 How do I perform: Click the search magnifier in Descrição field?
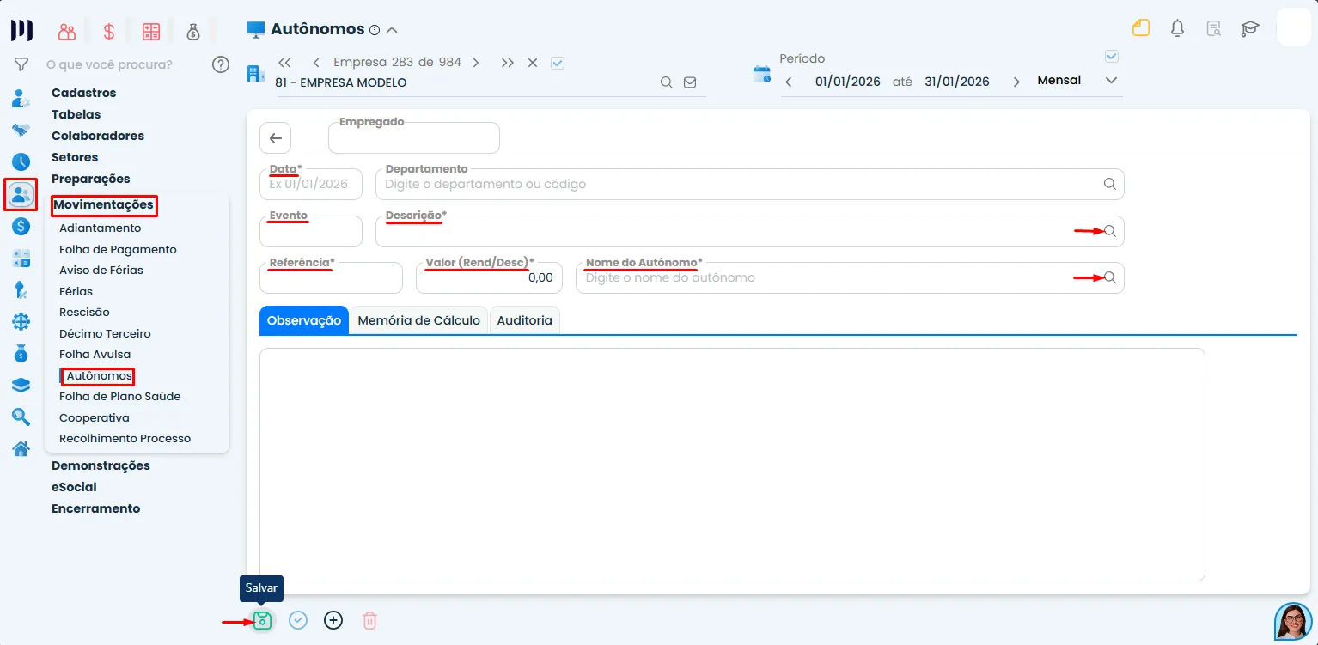[1109, 231]
